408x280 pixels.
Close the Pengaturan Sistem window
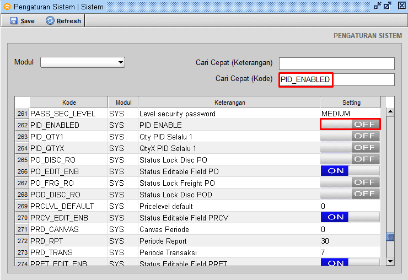[400, 6]
